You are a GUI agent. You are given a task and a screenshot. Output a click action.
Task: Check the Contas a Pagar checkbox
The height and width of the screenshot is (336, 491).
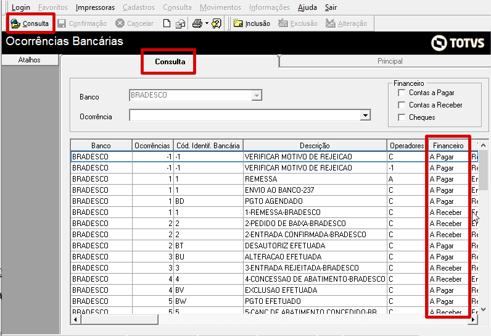[402, 93]
